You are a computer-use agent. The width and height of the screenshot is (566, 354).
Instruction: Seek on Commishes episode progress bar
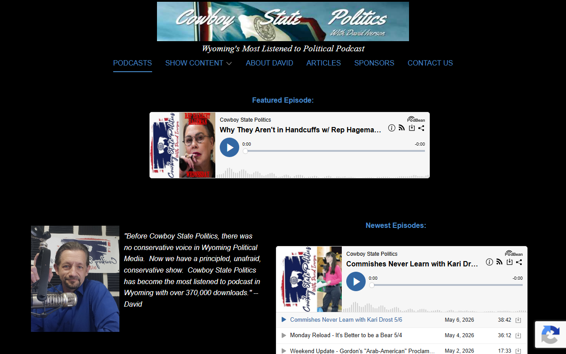click(446, 285)
